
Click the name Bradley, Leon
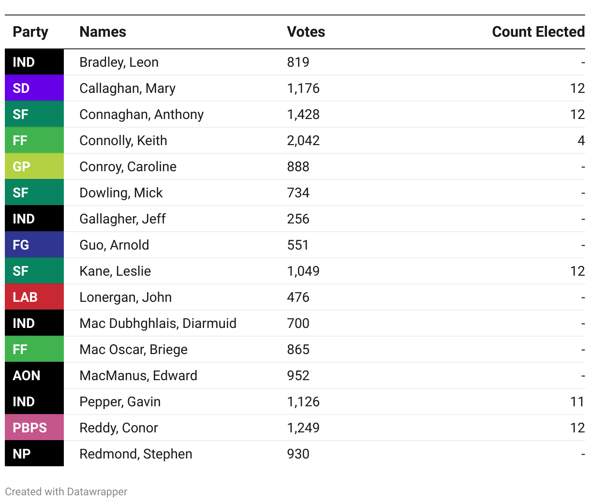(x=119, y=62)
